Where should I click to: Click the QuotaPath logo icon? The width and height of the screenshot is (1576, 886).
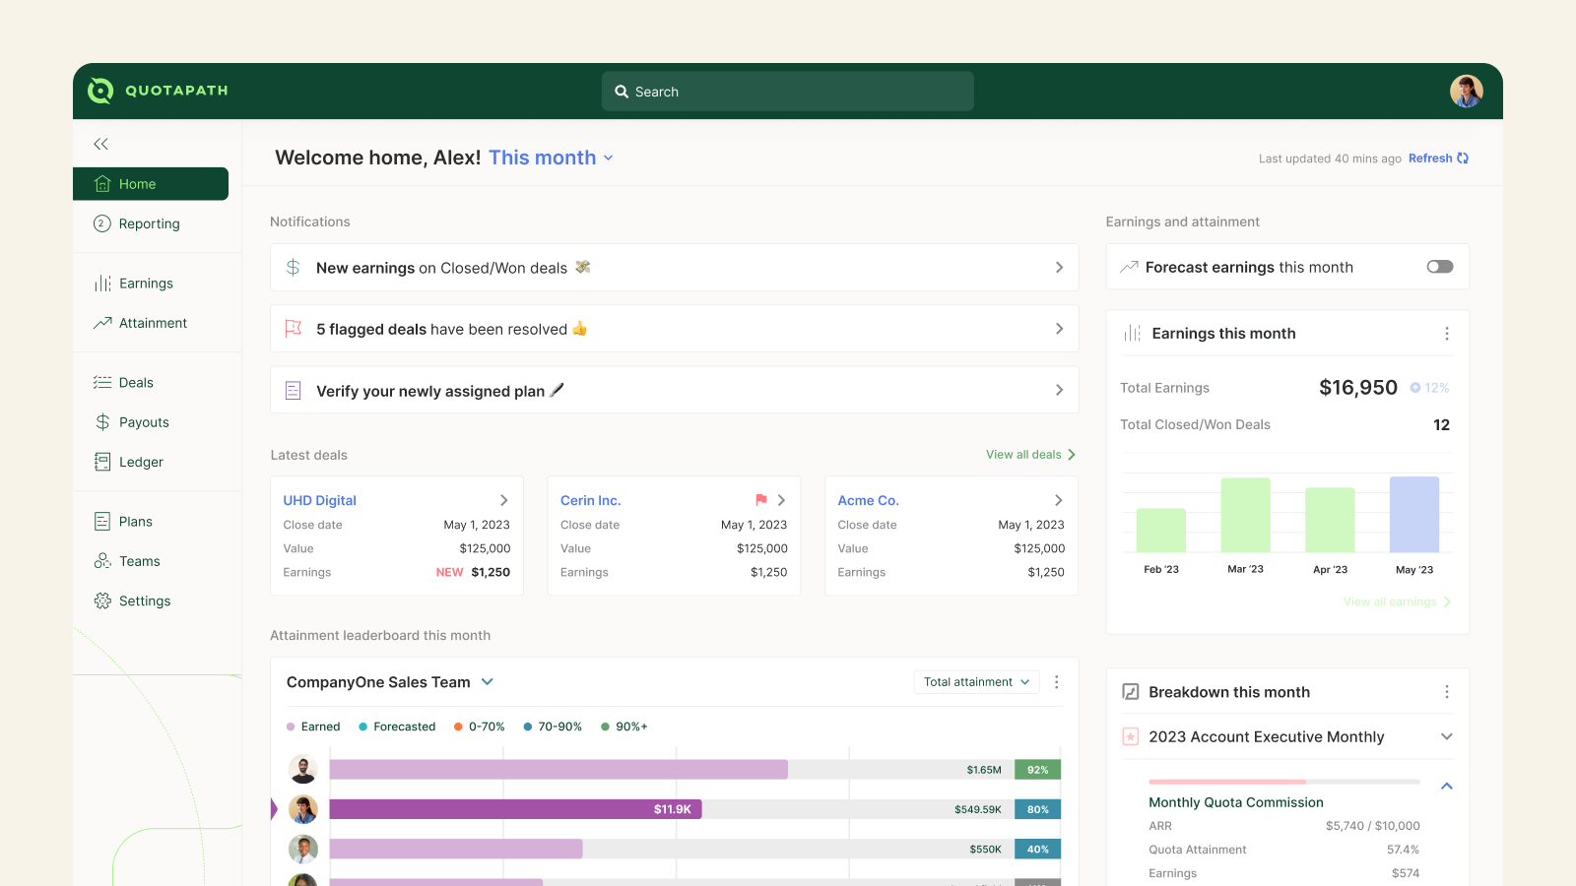(100, 91)
